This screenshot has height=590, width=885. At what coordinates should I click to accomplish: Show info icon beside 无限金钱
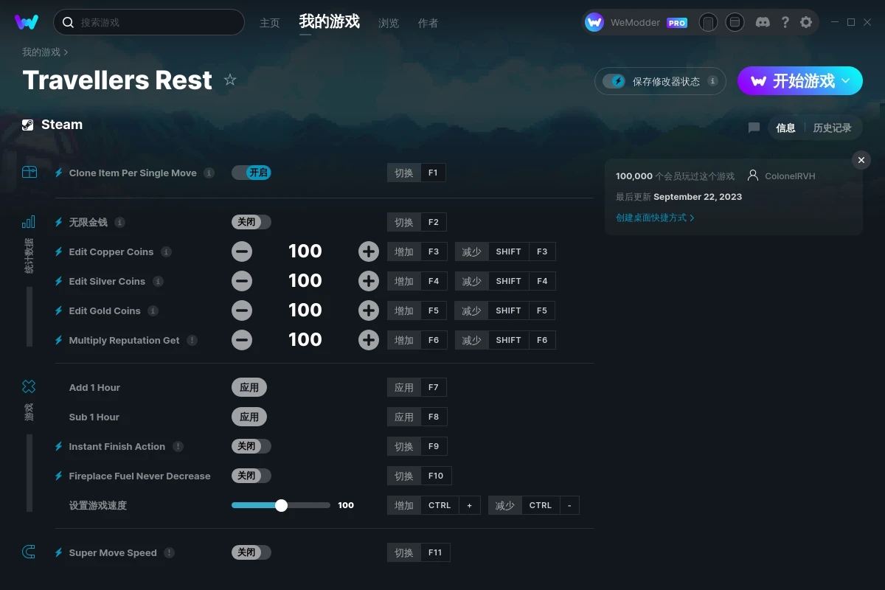click(119, 222)
